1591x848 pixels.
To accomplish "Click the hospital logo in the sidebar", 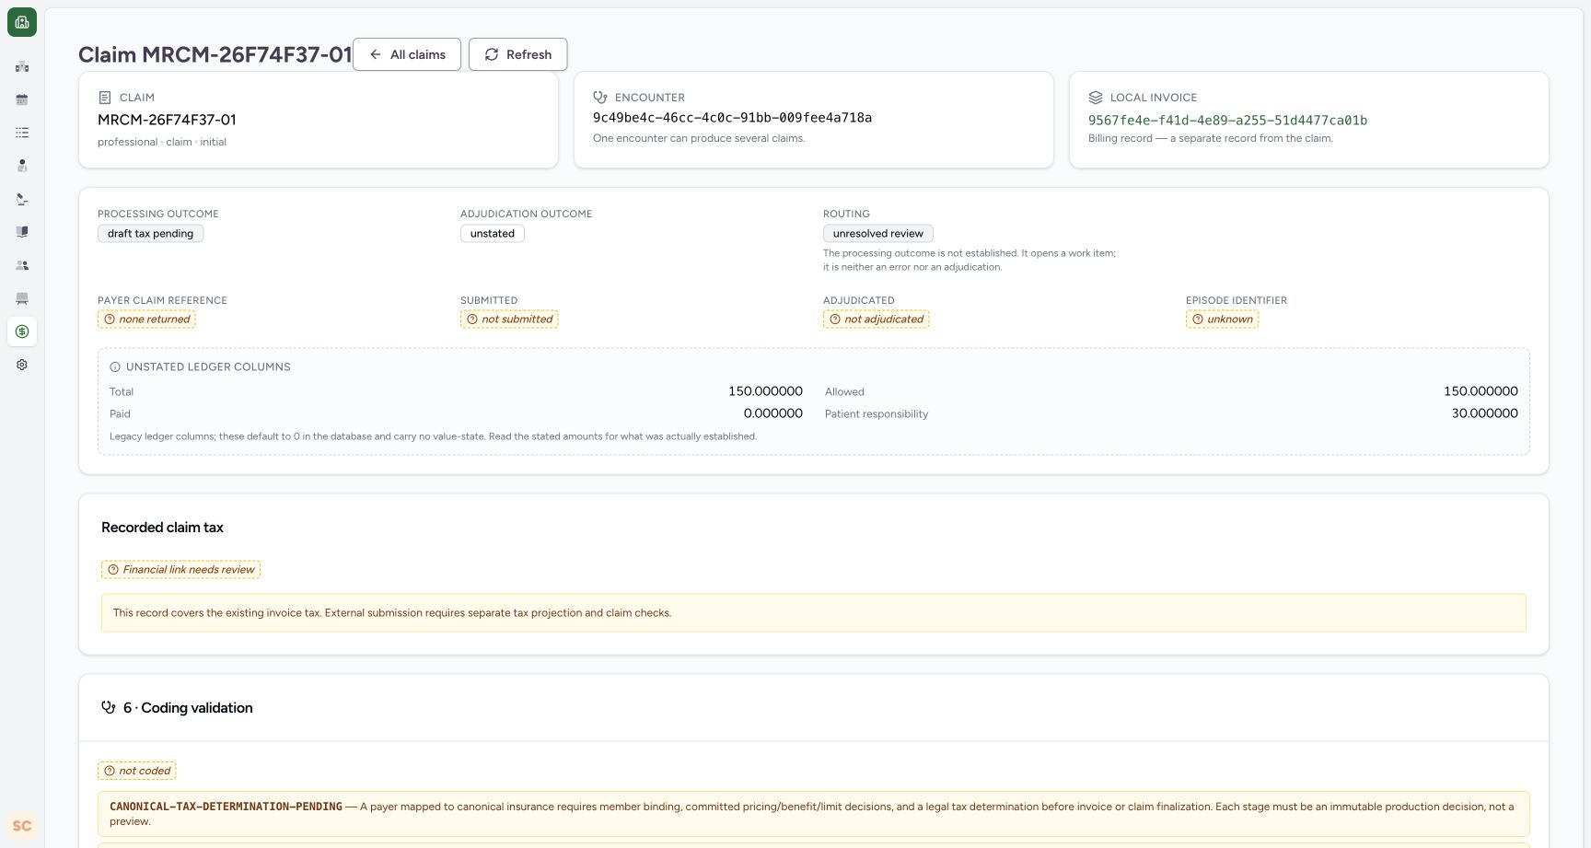I will (22, 22).
